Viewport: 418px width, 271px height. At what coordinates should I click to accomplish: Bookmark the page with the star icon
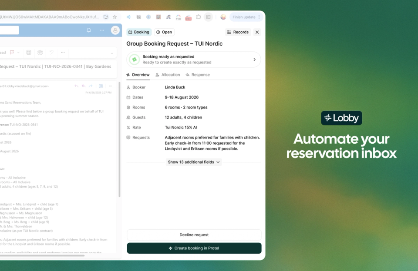pyautogui.click(x=115, y=17)
